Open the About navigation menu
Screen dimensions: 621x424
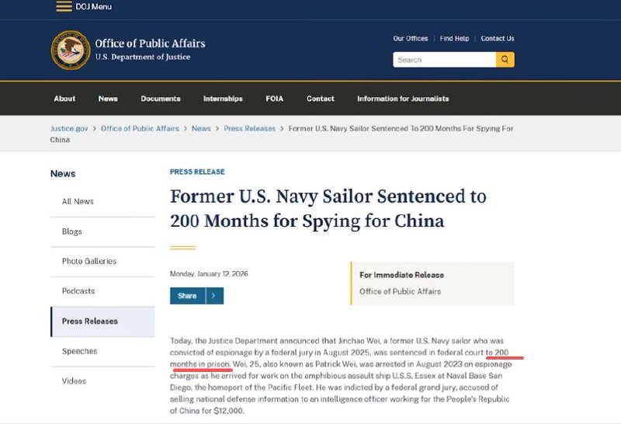(x=64, y=99)
